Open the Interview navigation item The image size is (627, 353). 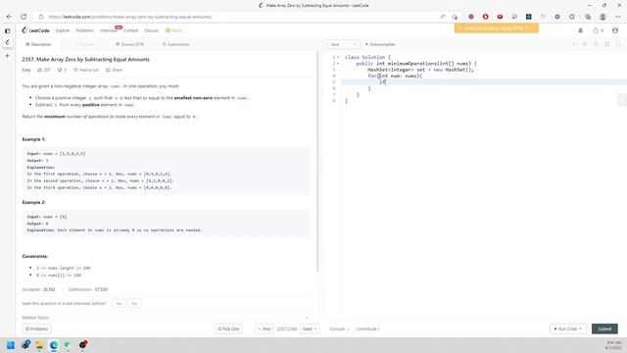click(x=109, y=30)
